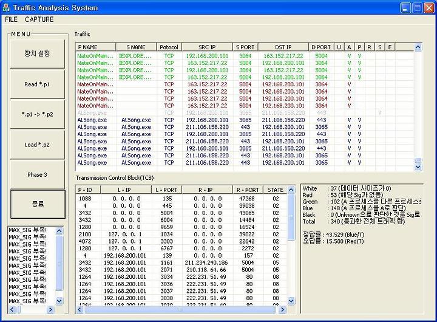Image resolution: width=437 pixels, height=322 pixels.
Task: Select TCB row with R-IP 211.234.240.186
Action: tap(181, 262)
